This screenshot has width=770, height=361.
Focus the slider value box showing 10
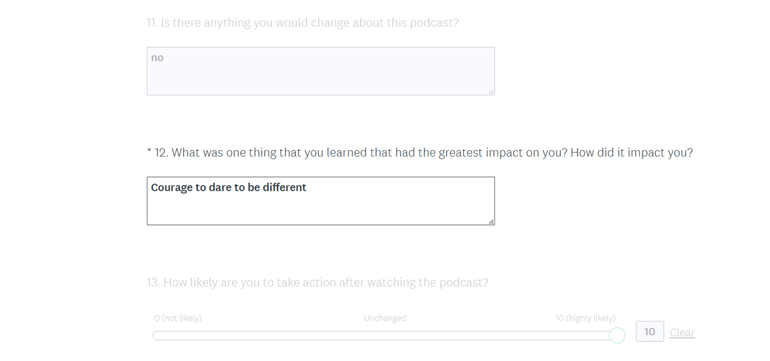(x=650, y=332)
